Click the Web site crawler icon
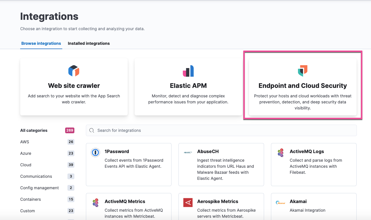This screenshot has height=220, width=371. [x=74, y=70]
